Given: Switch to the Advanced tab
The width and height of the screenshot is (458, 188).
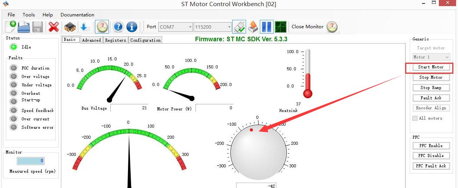Looking at the screenshot, I should point(92,40).
